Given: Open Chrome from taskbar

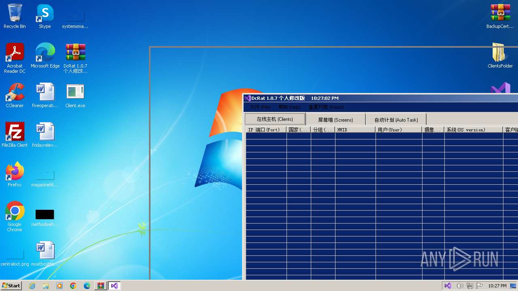Looking at the screenshot, I should click(73, 286).
